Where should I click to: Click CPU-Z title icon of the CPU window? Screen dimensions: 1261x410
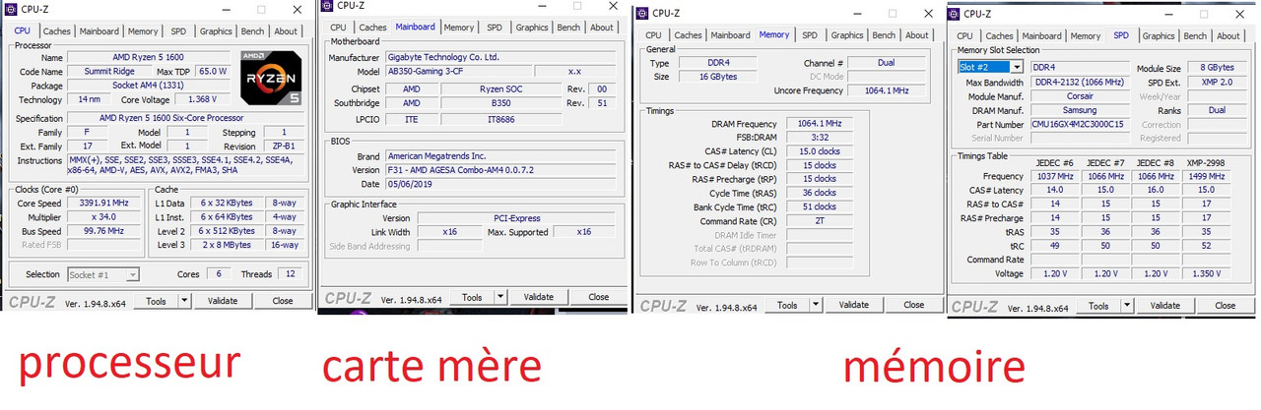[x=11, y=9]
